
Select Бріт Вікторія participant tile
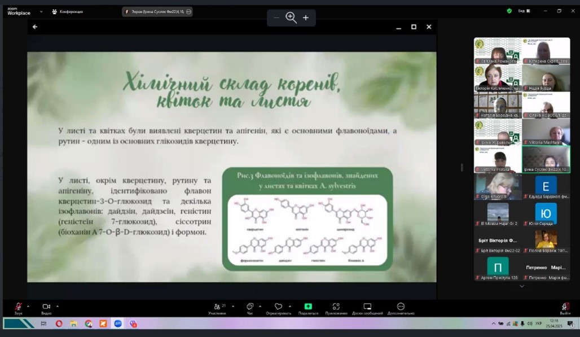(x=498, y=241)
